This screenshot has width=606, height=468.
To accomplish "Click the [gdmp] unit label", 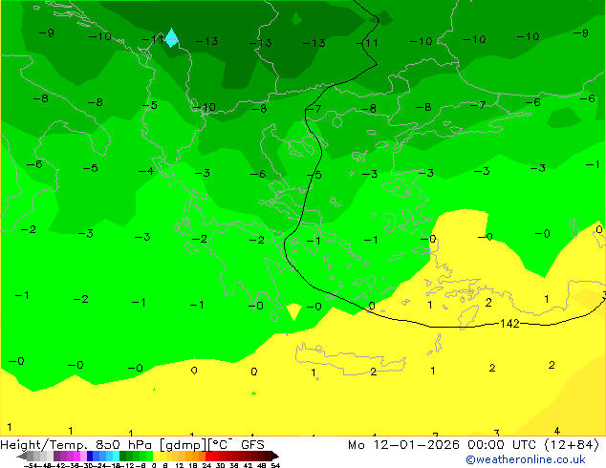I will [x=182, y=445].
